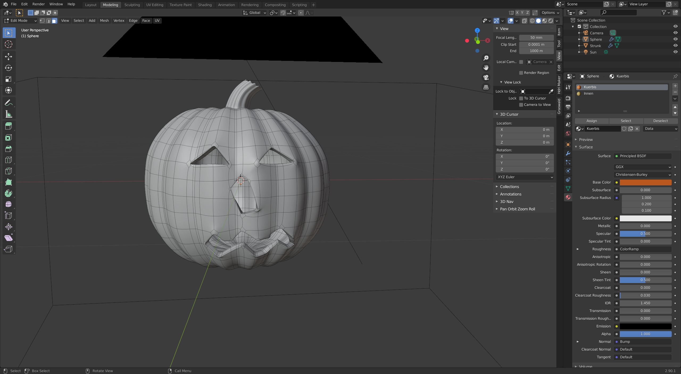Click the Assign material button
The width and height of the screenshot is (681, 374).
click(591, 121)
